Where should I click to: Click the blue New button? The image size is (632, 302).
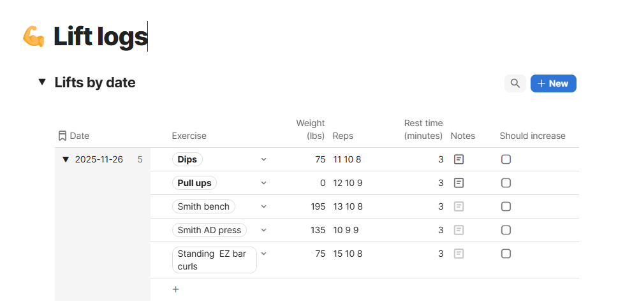[553, 83]
